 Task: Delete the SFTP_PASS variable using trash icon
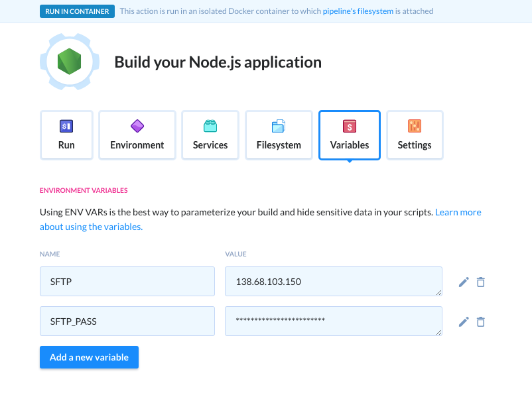pyautogui.click(x=480, y=321)
